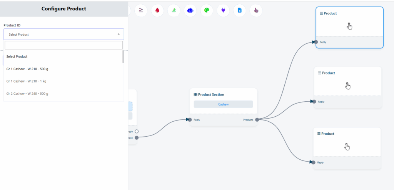
Task: Click the greater-than-or-equal condition icon
Action: pyautogui.click(x=140, y=10)
